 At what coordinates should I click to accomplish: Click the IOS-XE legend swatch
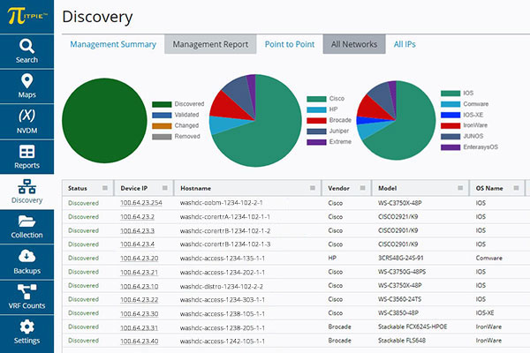tap(450, 115)
